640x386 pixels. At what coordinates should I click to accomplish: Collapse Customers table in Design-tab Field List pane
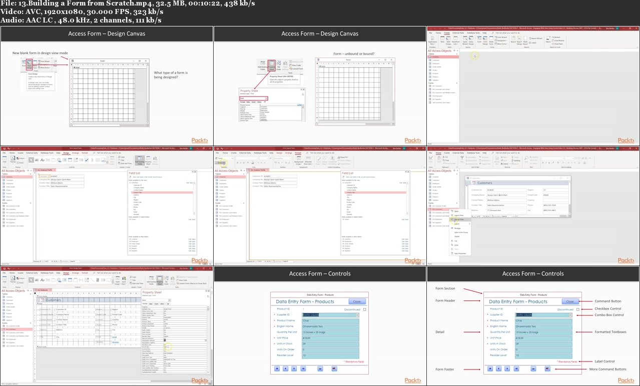130,183
